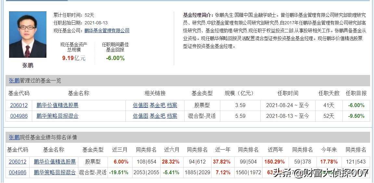The height and width of the screenshot is (183, 374).
Task: Open 估值图 link for 鹏华价值精选股票
Action: coord(140,105)
